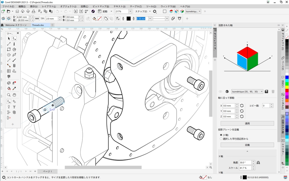Choose the Text tool (字)
The width and height of the screenshot is (289, 181).
click(x=9, y=76)
